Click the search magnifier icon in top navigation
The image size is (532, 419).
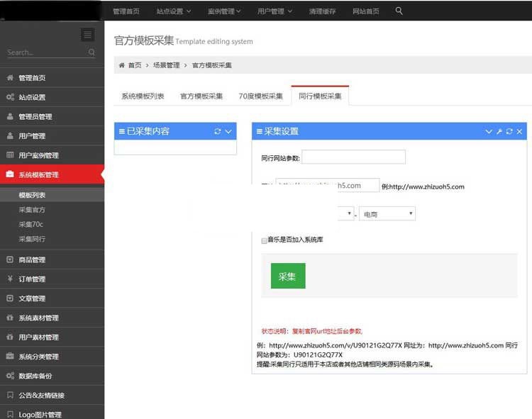point(399,11)
